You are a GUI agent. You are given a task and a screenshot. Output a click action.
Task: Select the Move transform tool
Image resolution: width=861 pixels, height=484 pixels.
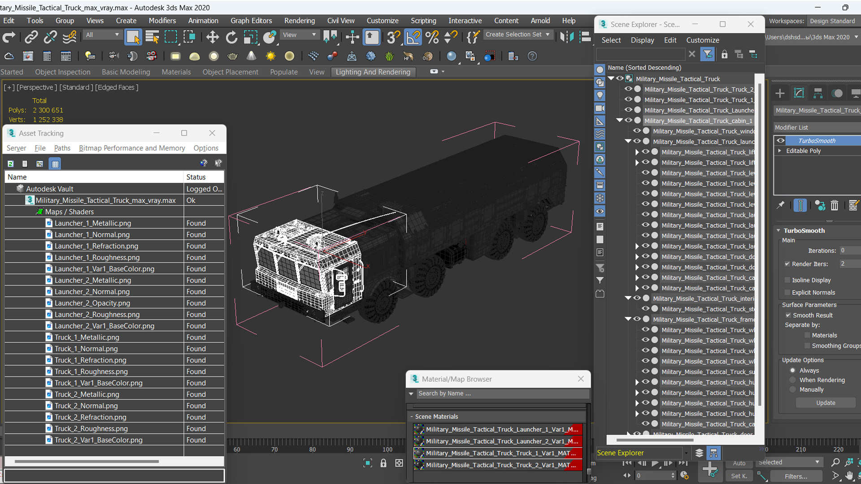coord(212,37)
